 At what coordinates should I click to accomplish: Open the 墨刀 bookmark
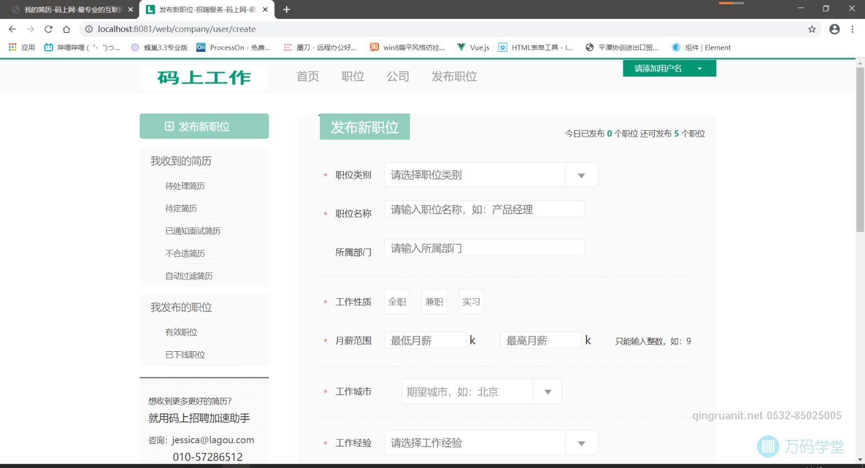[x=320, y=47]
